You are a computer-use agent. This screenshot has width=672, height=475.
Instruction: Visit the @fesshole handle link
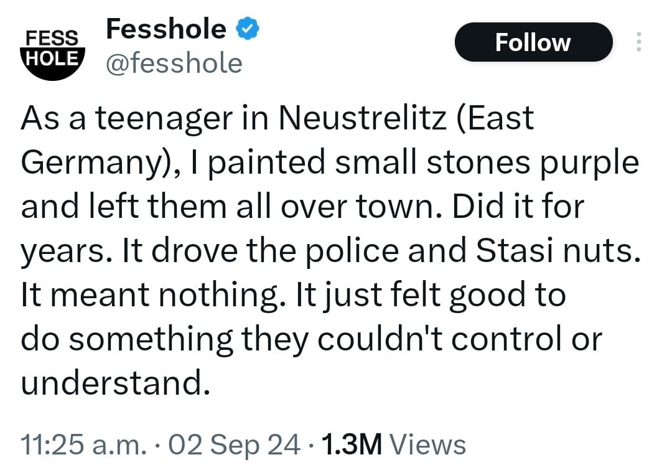[174, 63]
